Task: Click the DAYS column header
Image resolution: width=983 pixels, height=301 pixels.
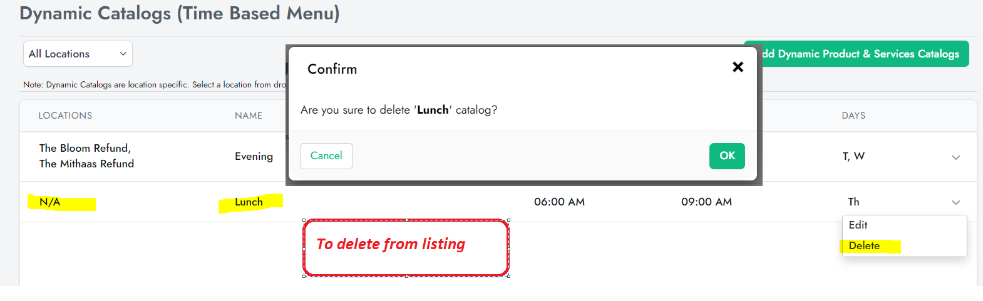Action: point(853,116)
